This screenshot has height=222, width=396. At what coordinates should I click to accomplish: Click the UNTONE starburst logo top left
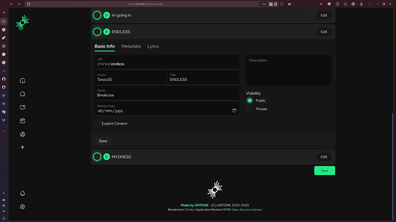[23, 22]
